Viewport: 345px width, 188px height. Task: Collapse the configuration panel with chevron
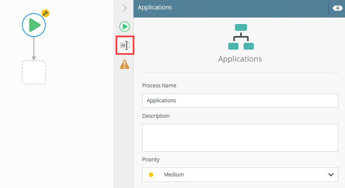[125, 8]
